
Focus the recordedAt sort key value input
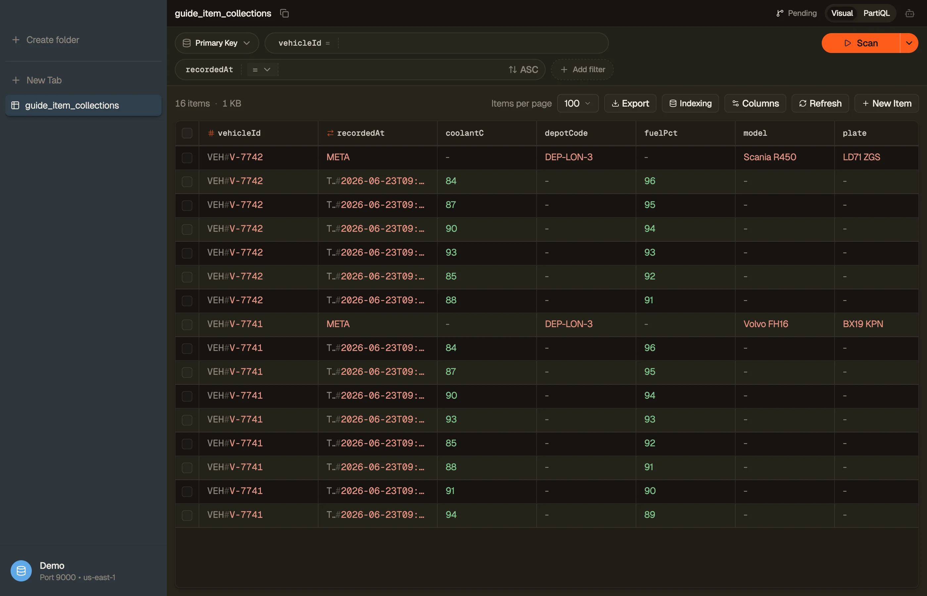391,70
